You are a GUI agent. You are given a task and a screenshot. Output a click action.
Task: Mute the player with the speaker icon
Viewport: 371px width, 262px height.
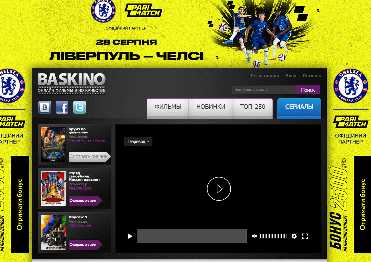[254, 236]
